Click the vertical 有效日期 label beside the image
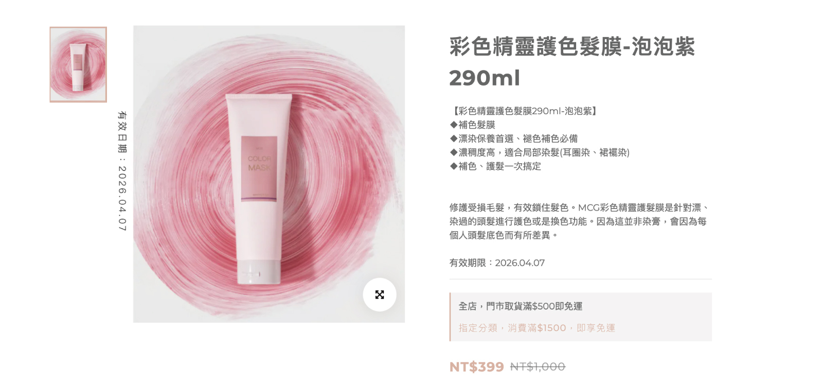This screenshot has height=380, width=823. pyautogui.click(x=122, y=170)
